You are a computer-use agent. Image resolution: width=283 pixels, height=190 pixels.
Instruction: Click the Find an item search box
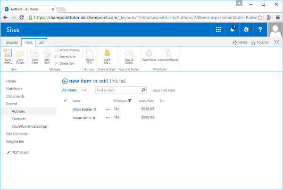(117, 90)
